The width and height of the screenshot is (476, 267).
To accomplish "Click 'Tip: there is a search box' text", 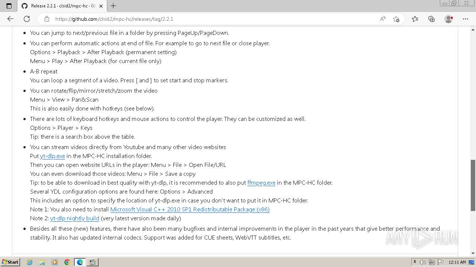I will click(x=83, y=137).
